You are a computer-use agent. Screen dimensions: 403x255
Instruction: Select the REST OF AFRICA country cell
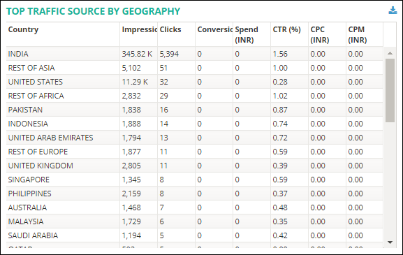[63, 96]
